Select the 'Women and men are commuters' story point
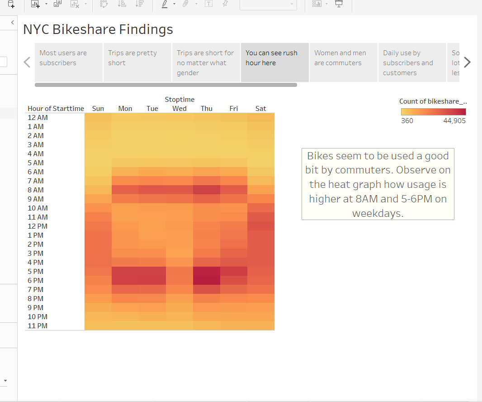This screenshot has width=482, height=402. pyautogui.click(x=343, y=62)
